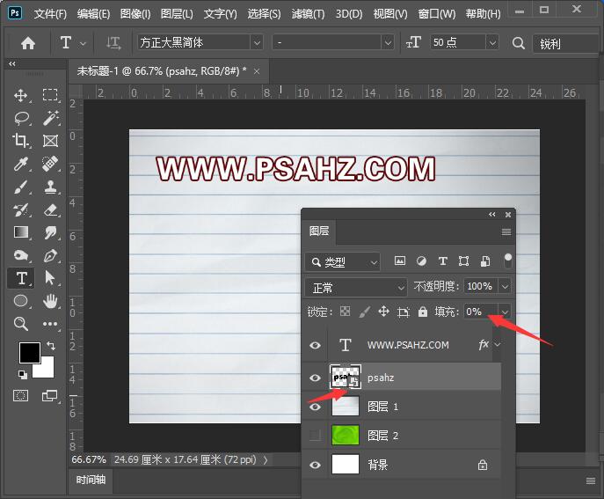Filter layers by type (text) layers
Screen dimensions: 604x499
[443, 261]
